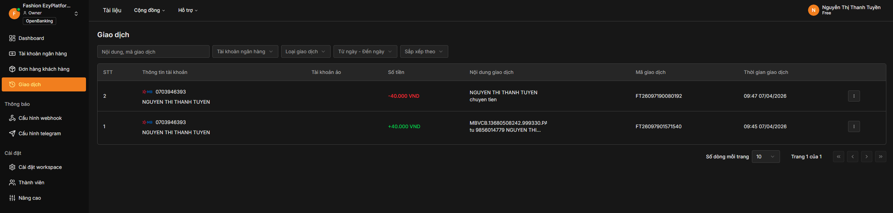
Task: Open the Loại giao dịch dropdown
Action: 305,51
